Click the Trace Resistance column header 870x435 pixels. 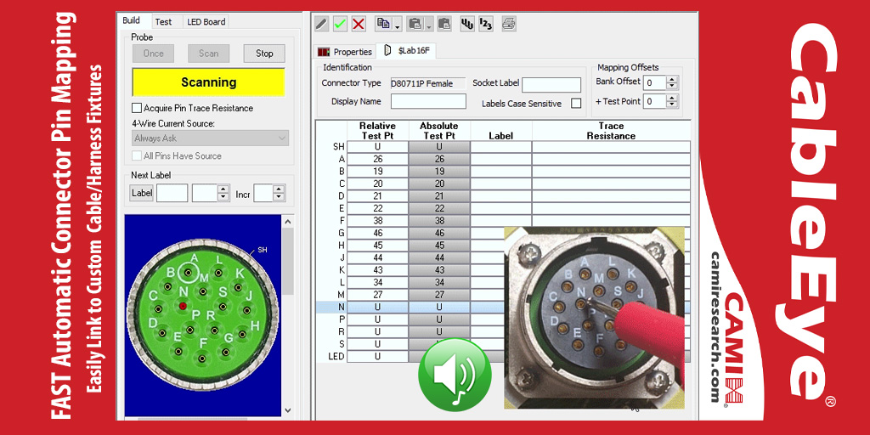tap(611, 130)
